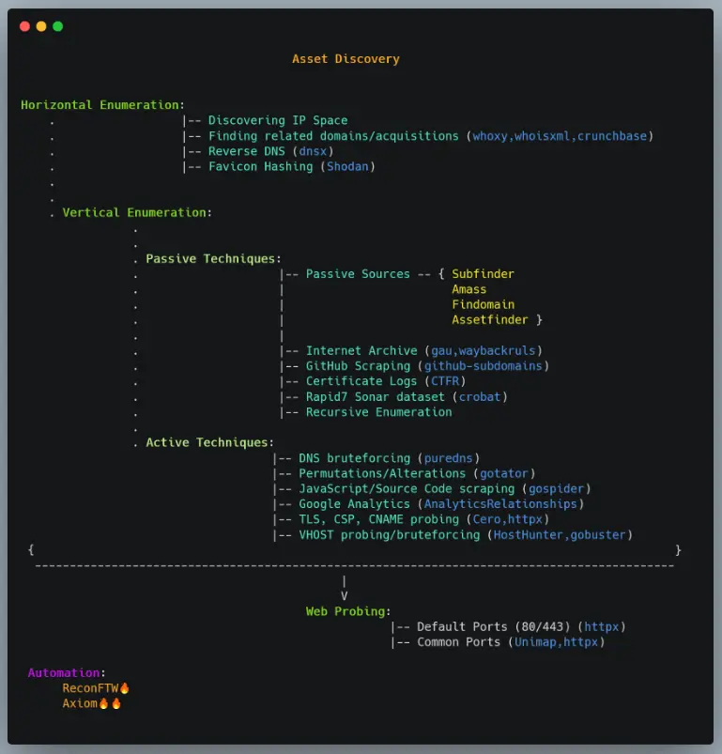Screen dimensions: 722x754
Task: Click "Amass" in passive sources list
Action: (469, 289)
